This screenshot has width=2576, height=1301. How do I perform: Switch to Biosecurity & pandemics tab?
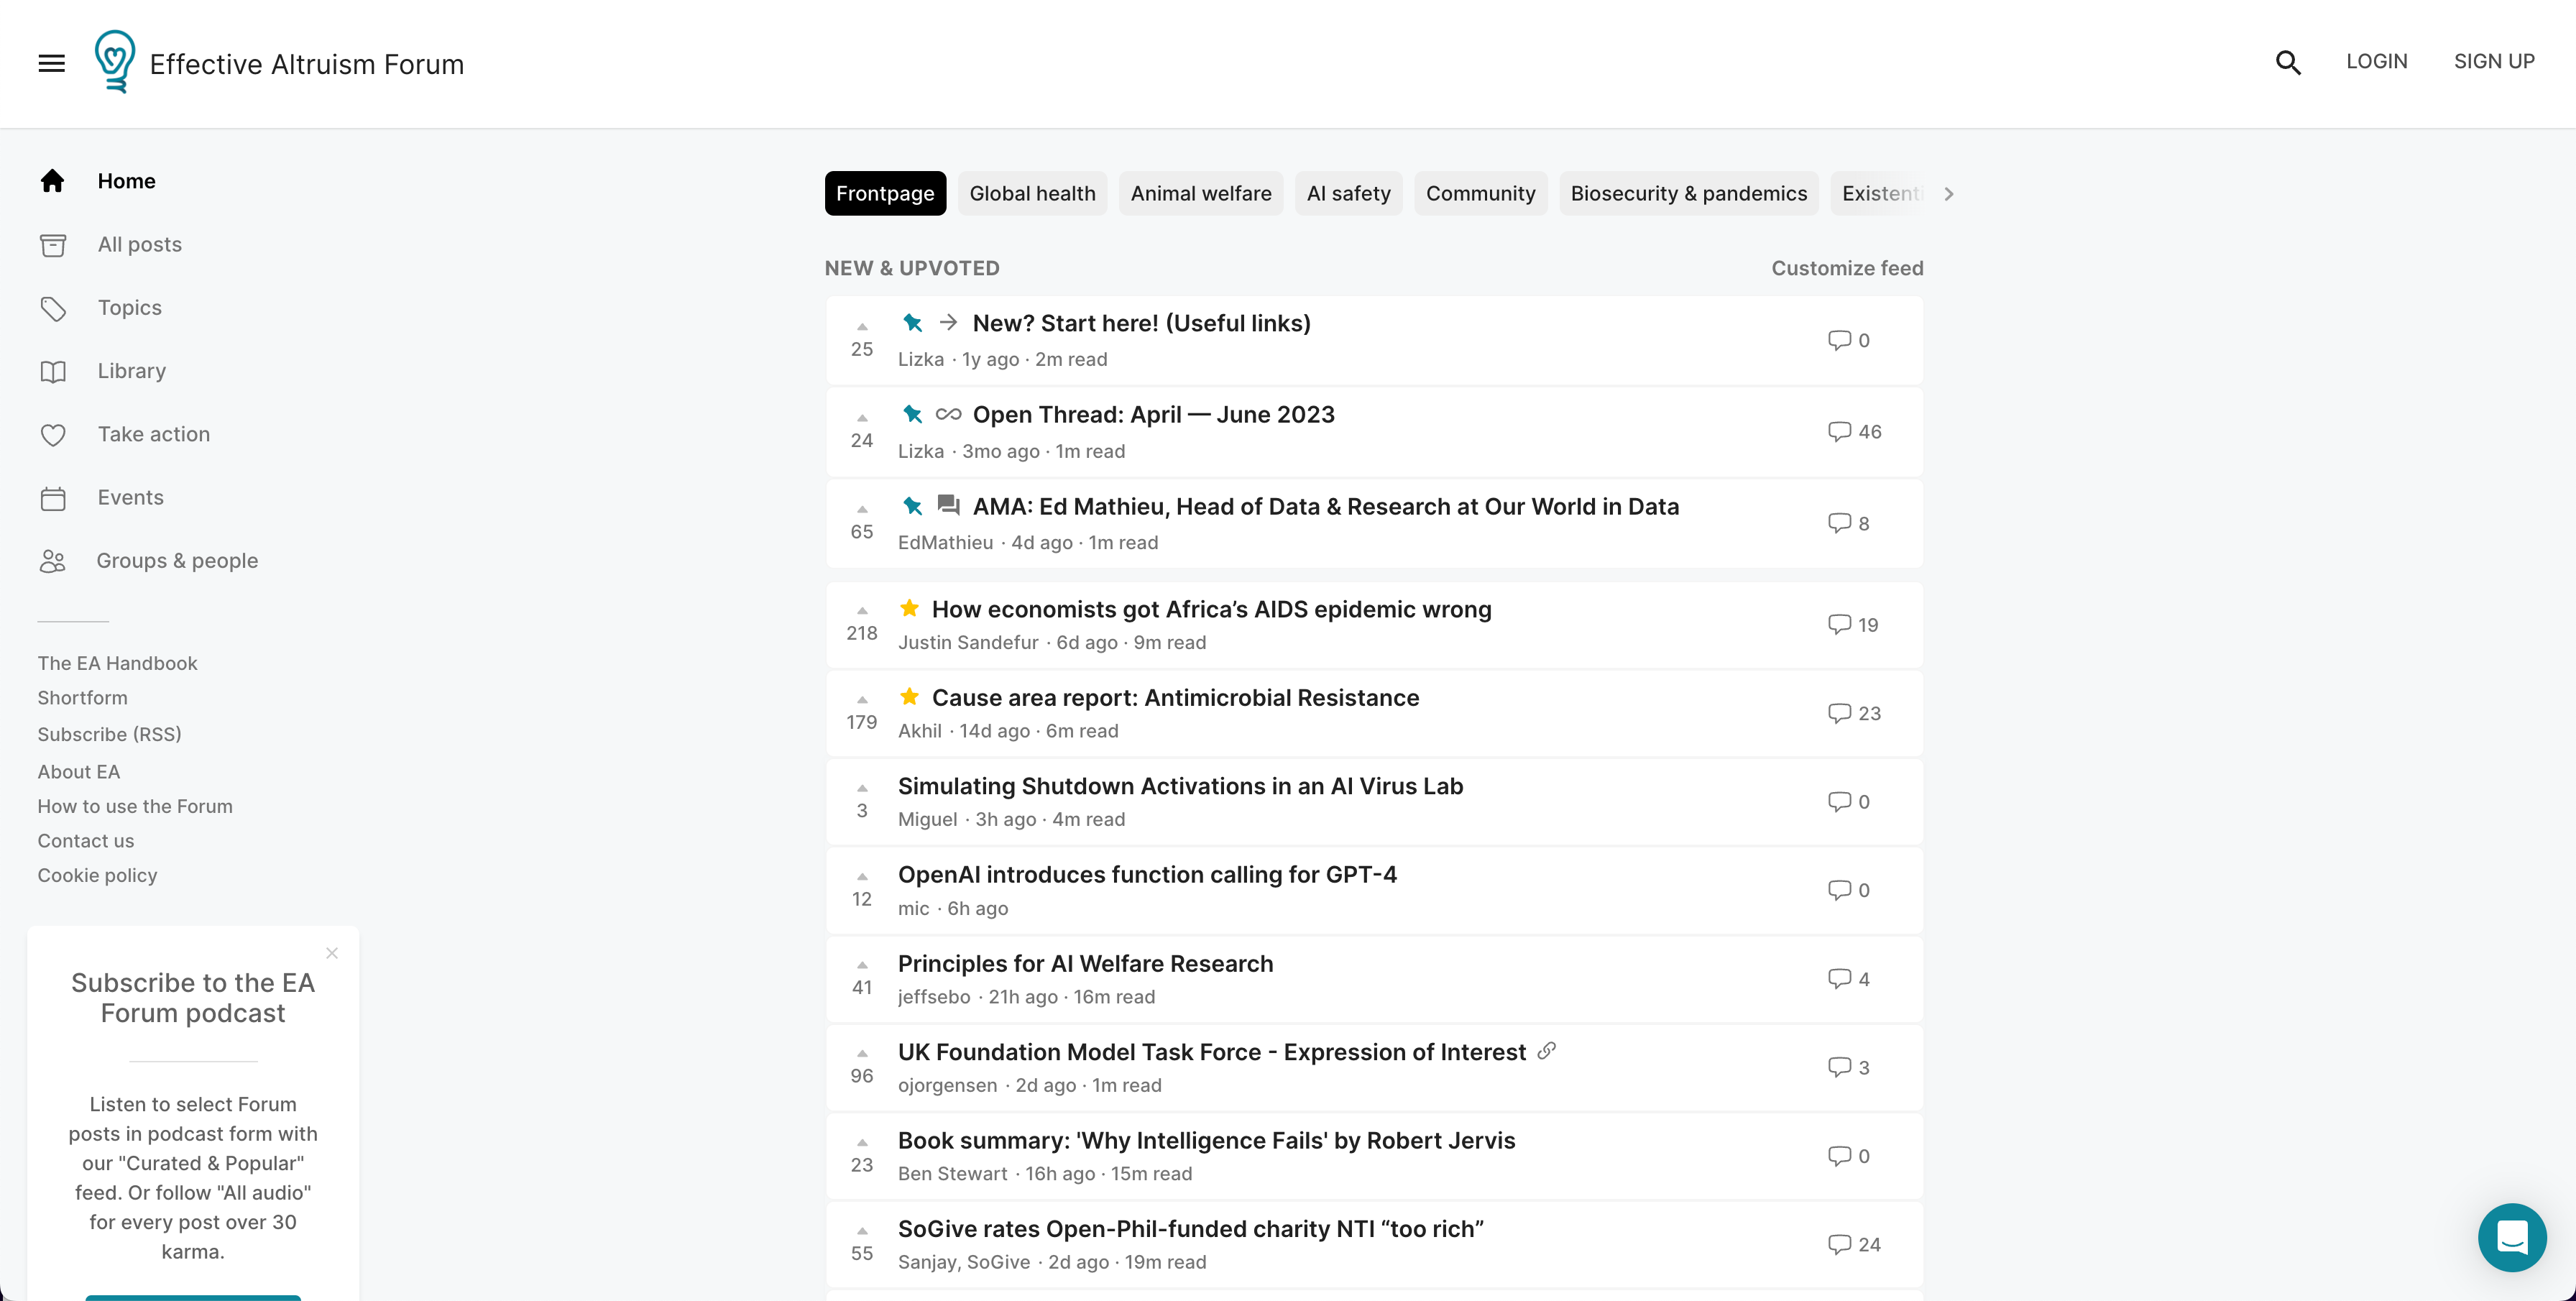pos(1688,193)
